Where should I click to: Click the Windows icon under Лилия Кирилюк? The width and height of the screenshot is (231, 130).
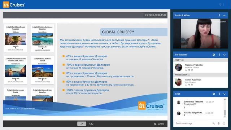(x=189, y=84)
